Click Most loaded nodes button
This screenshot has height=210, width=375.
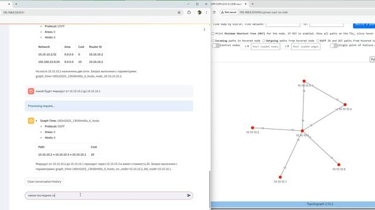point(265,47)
